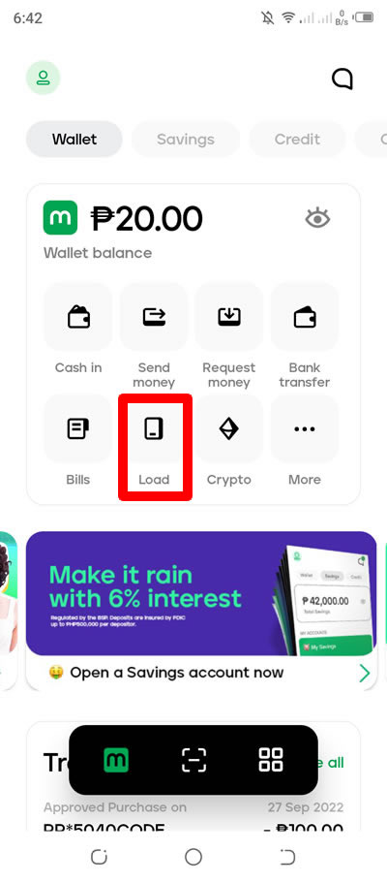Open Send money icon
Viewport: 387px width, 883px height.
point(154,317)
